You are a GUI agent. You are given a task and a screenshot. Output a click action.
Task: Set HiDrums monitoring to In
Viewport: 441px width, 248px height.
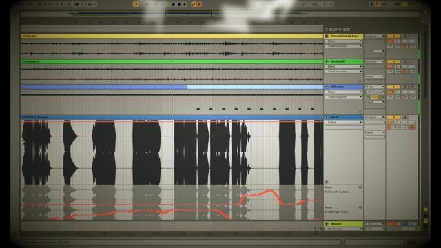pos(367,97)
